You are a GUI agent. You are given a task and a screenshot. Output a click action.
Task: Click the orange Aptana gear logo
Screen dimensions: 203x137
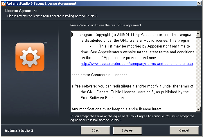coord(30,57)
